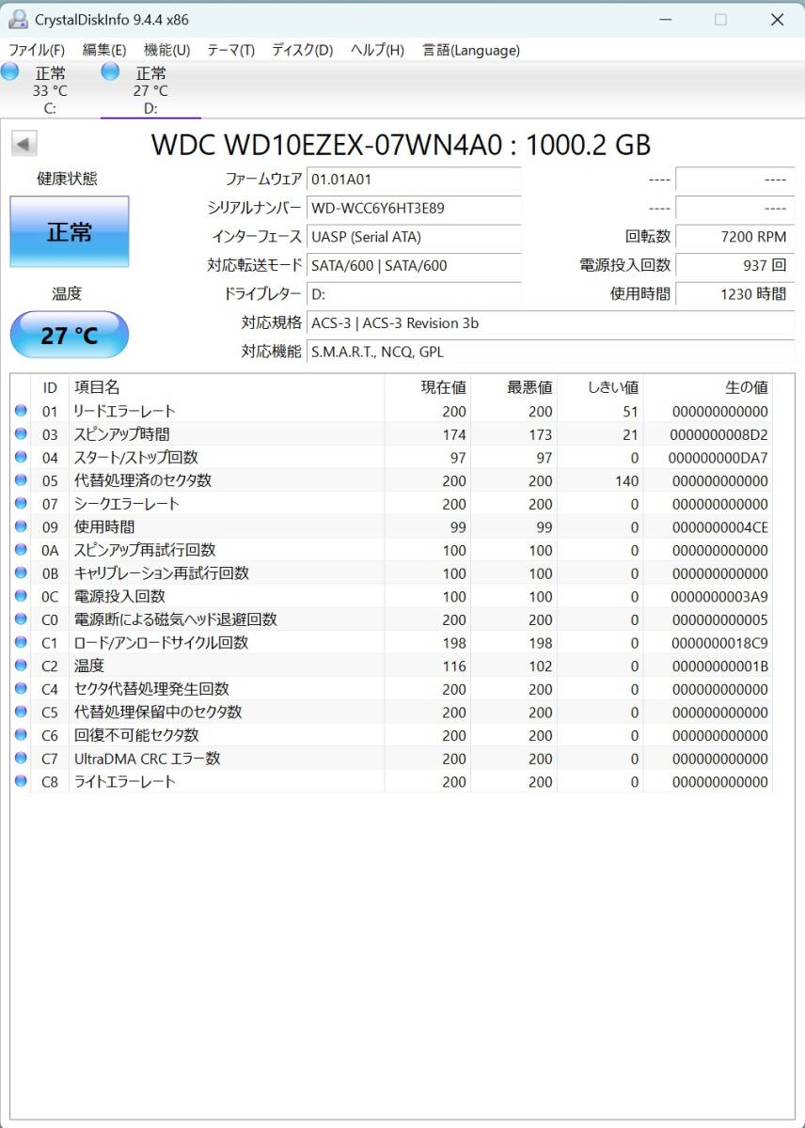805x1128 pixels.
Task: Open the ディスク(D) menu
Action: 302,50
